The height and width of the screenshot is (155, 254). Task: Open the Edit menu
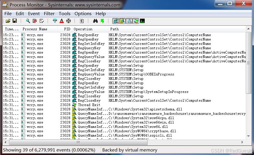click(x=20, y=14)
